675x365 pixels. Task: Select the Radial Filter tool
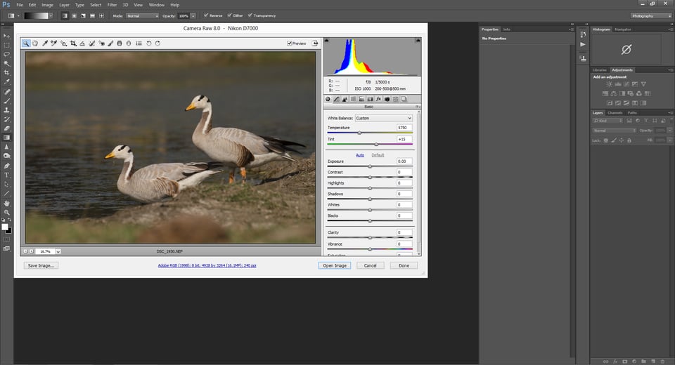point(129,44)
